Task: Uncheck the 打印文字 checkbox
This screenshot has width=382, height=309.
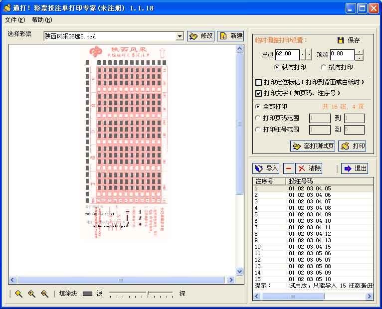Action: point(258,93)
